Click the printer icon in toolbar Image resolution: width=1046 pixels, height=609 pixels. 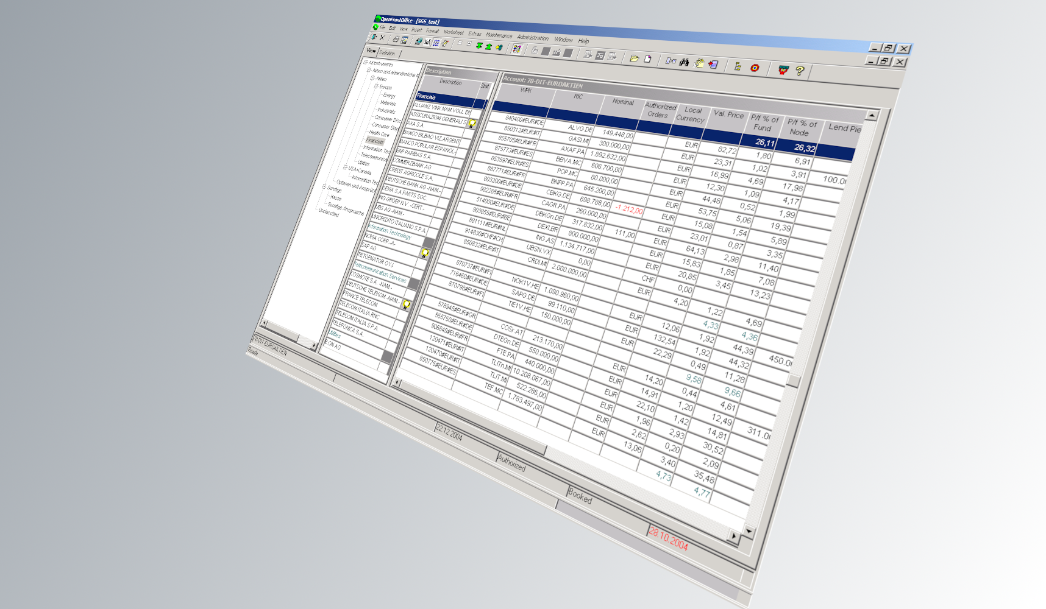tap(396, 40)
